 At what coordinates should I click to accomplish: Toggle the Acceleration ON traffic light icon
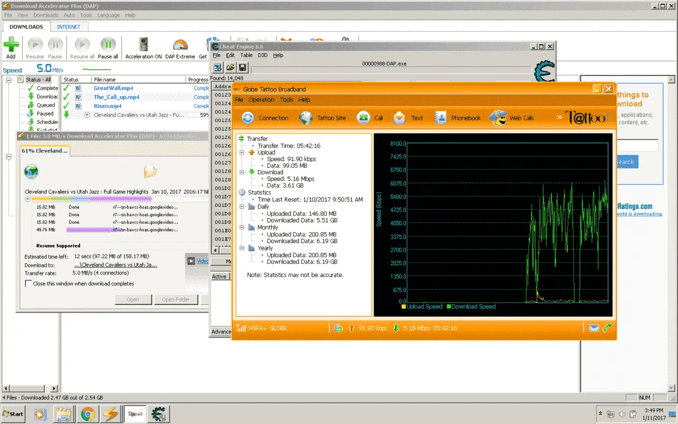pos(144,45)
